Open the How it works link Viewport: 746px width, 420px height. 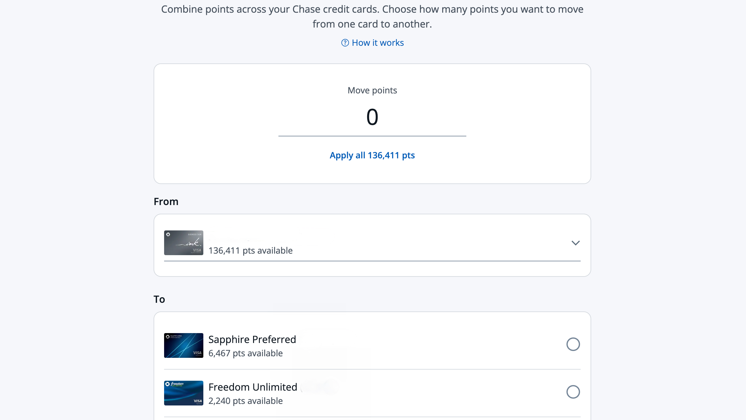pyautogui.click(x=378, y=43)
